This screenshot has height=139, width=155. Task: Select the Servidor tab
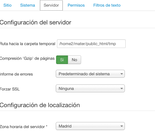click(x=51, y=5)
